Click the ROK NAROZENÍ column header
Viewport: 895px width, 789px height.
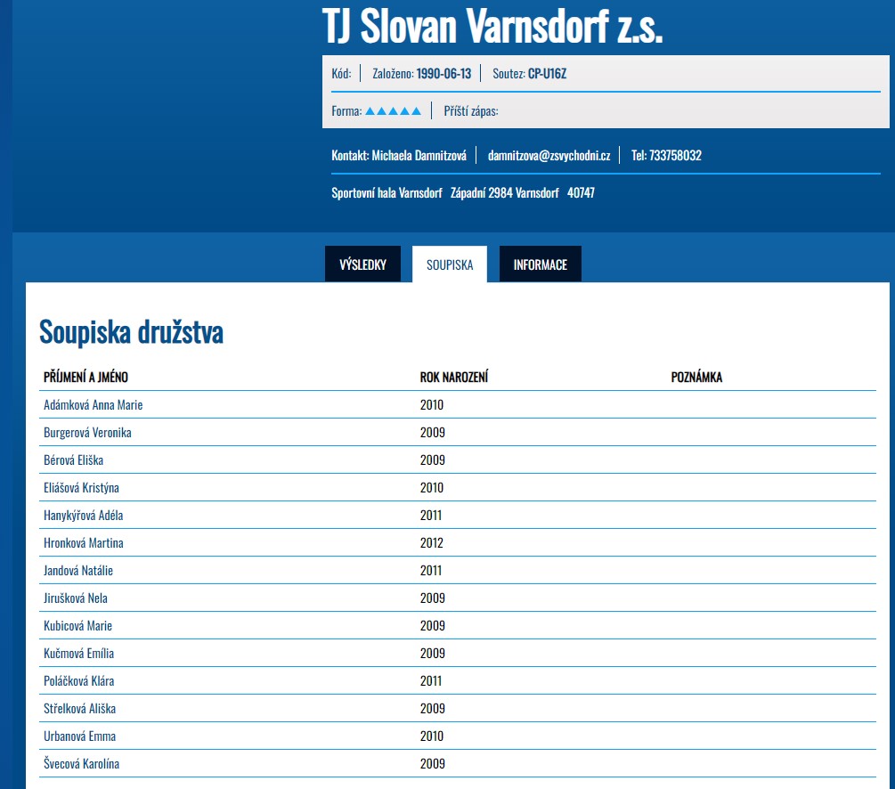tap(454, 377)
